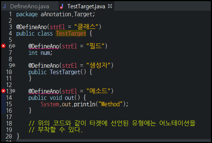Click the "메소드" string literal
The image size is (212, 143).
pyautogui.click(x=98, y=91)
